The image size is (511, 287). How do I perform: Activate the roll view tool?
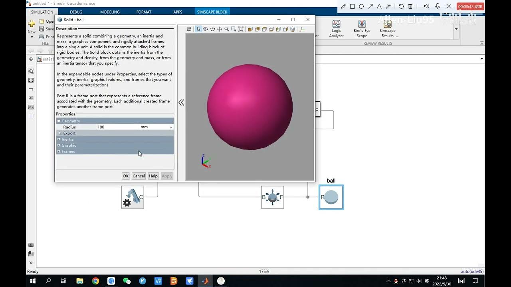coord(212,29)
